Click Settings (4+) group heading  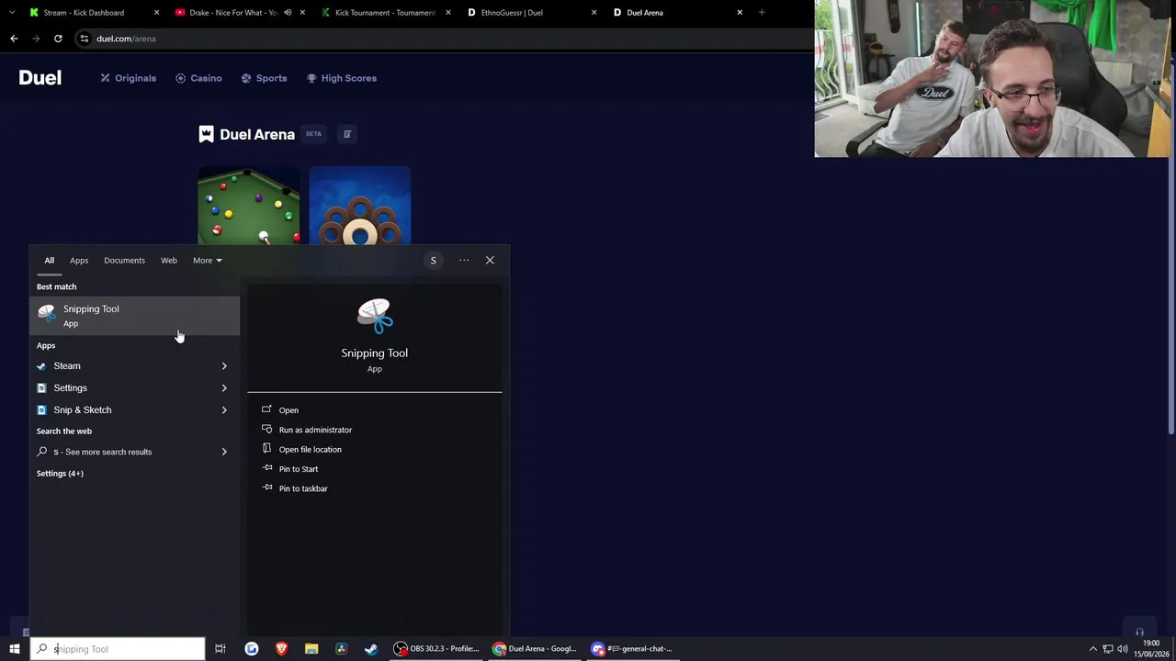pyautogui.click(x=60, y=474)
